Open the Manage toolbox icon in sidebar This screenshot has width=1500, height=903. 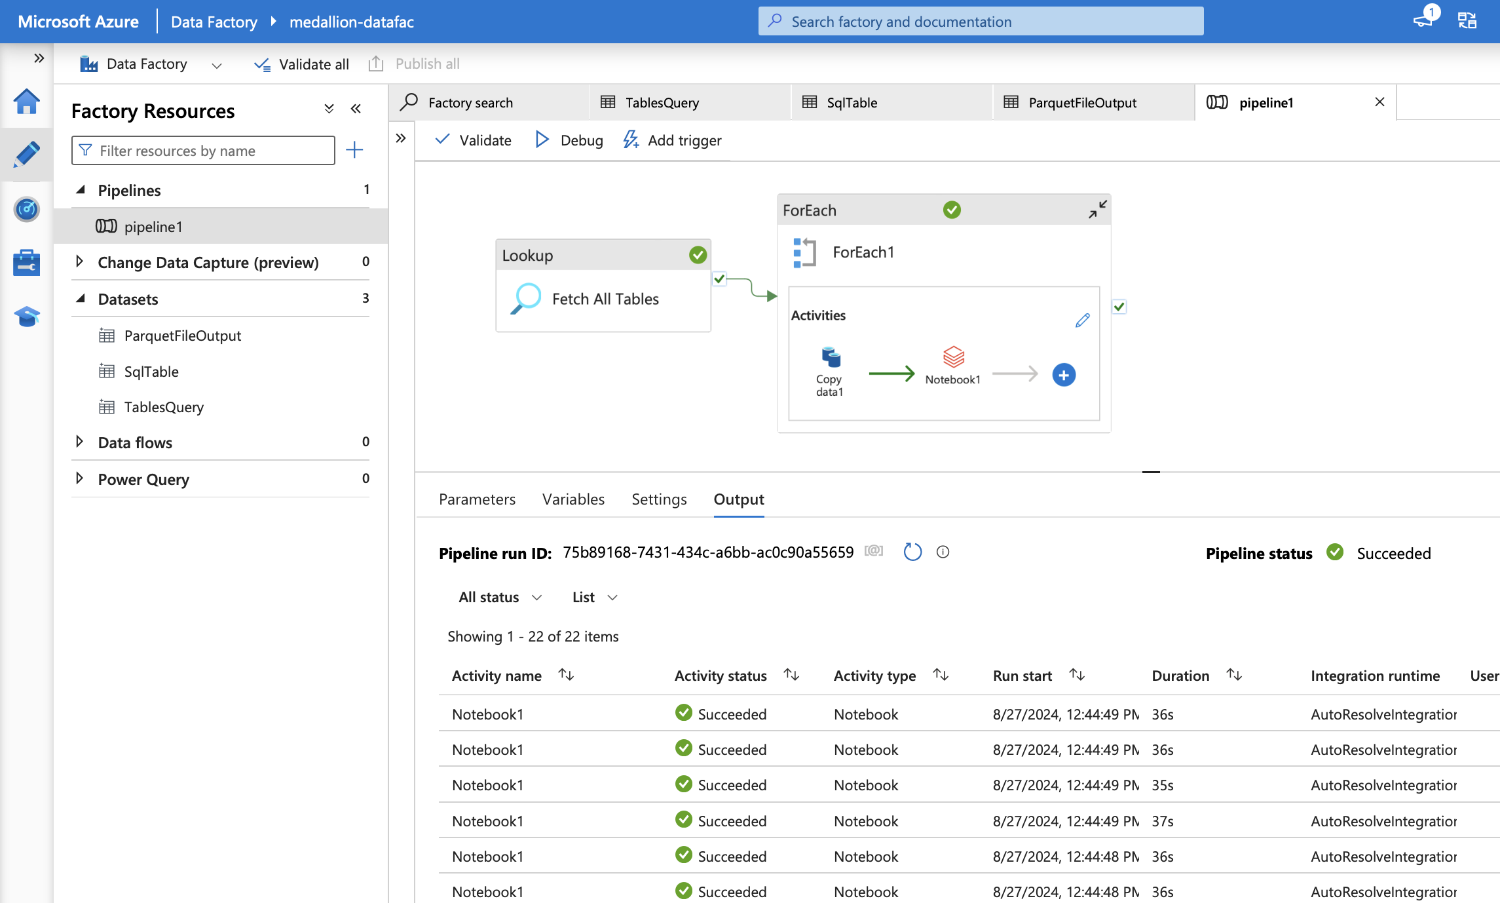coord(26,263)
